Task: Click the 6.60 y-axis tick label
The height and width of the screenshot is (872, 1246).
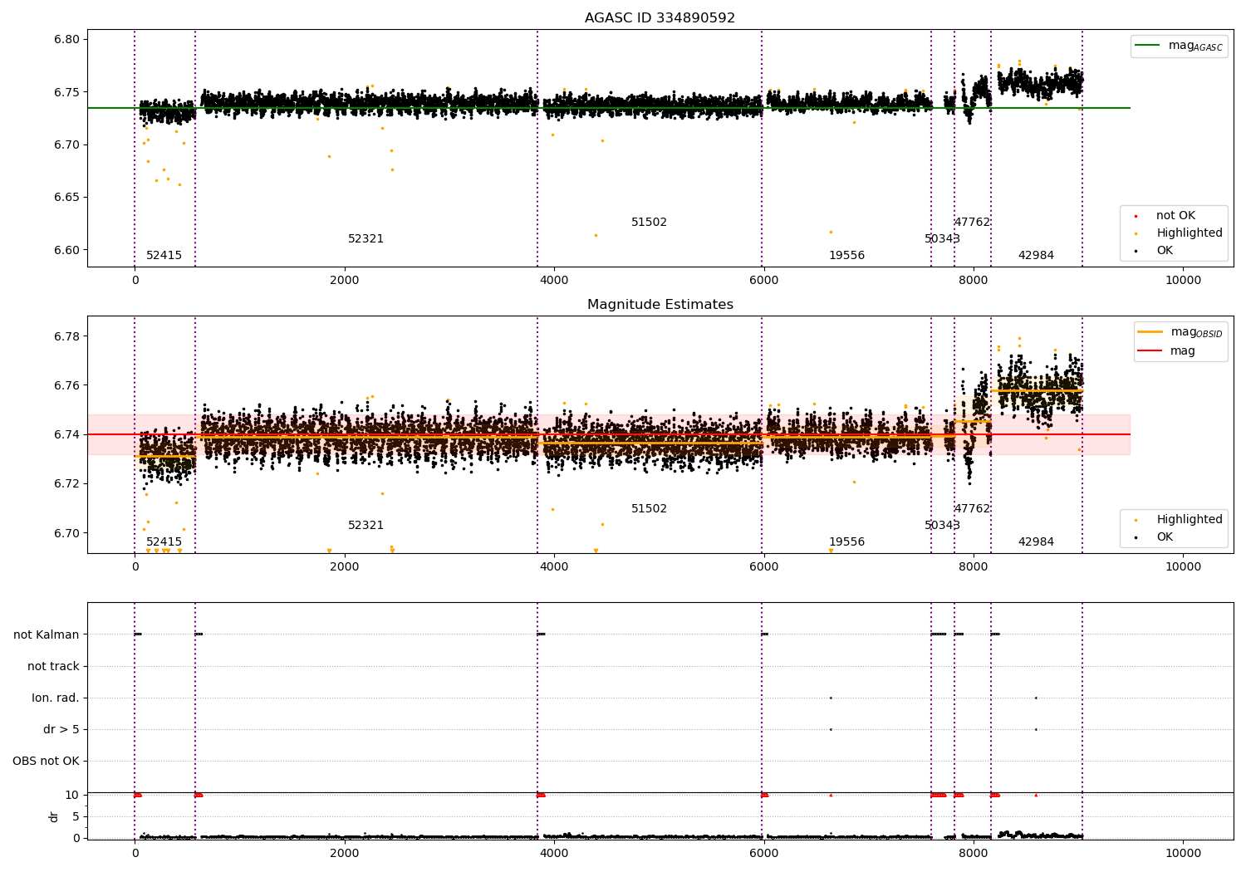Action: click(66, 251)
